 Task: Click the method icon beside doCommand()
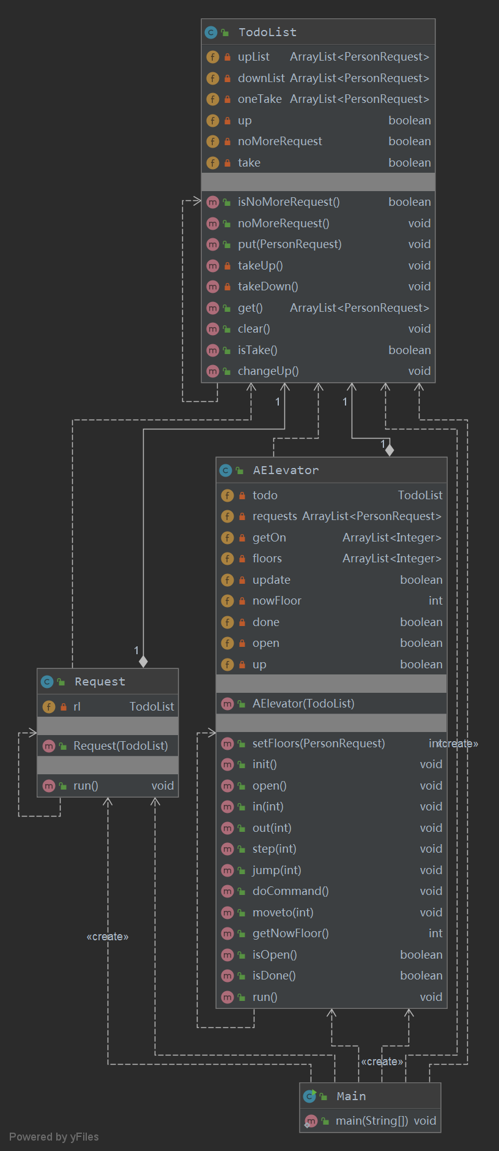(227, 891)
